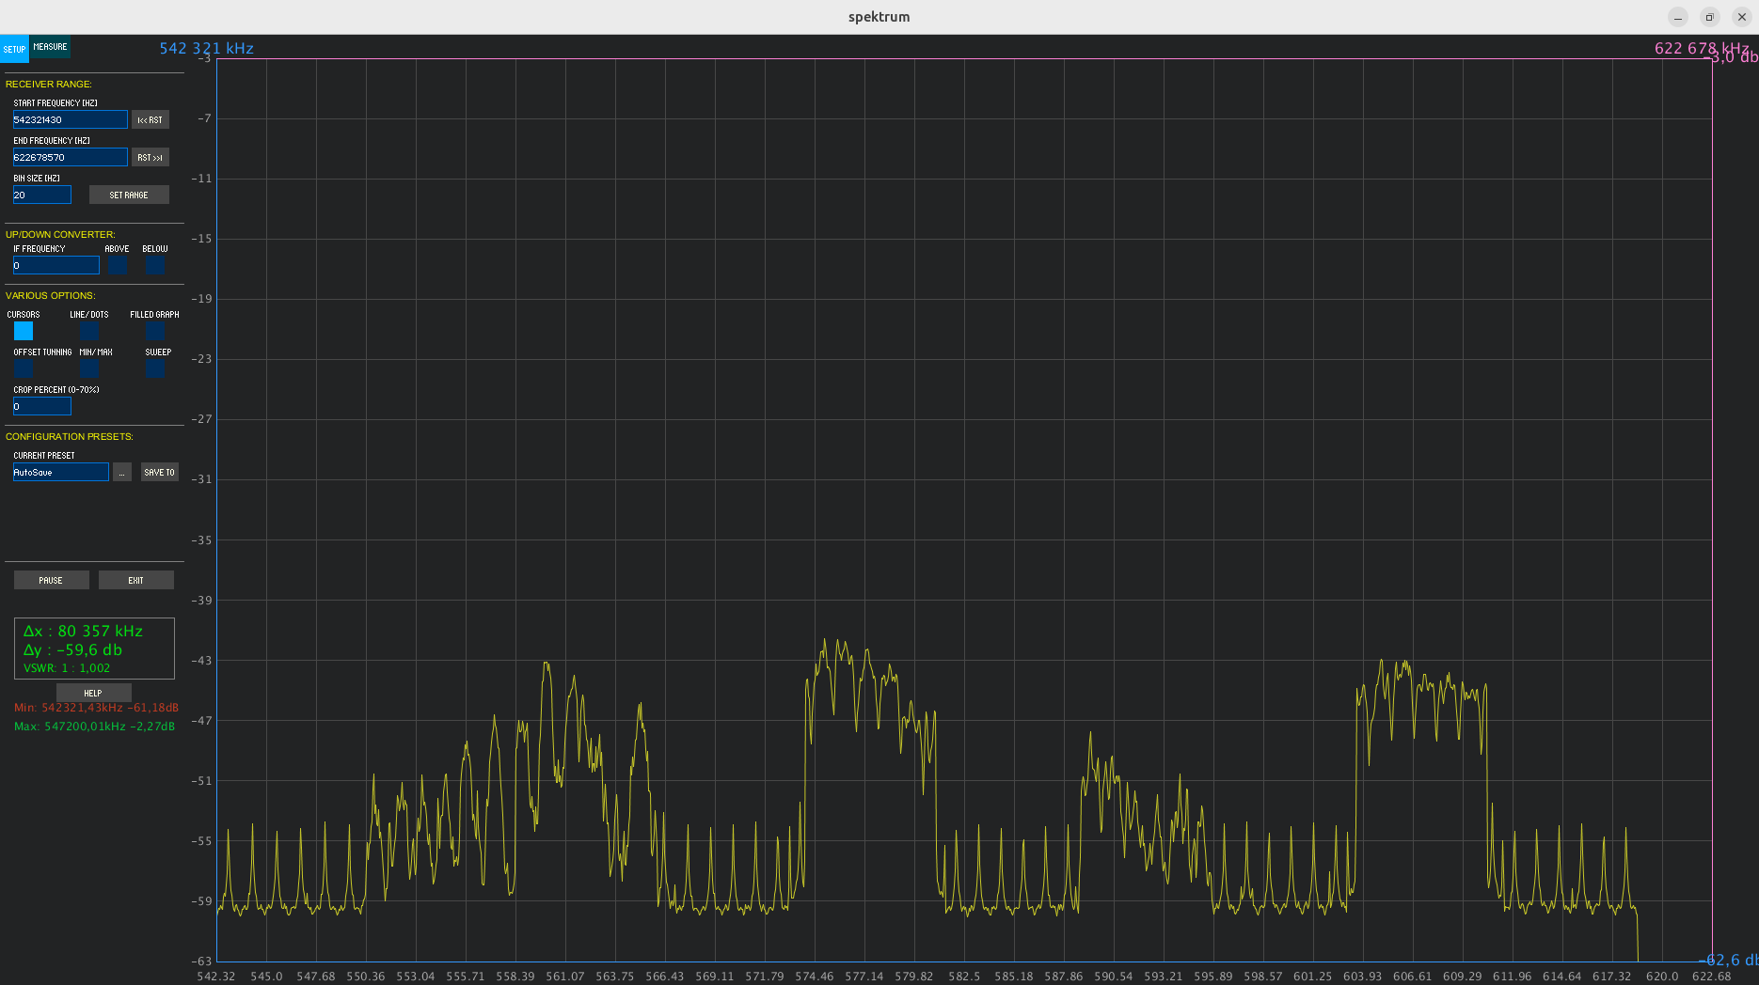
Task: Click the RST >>| end reset button
Action: pyautogui.click(x=150, y=157)
